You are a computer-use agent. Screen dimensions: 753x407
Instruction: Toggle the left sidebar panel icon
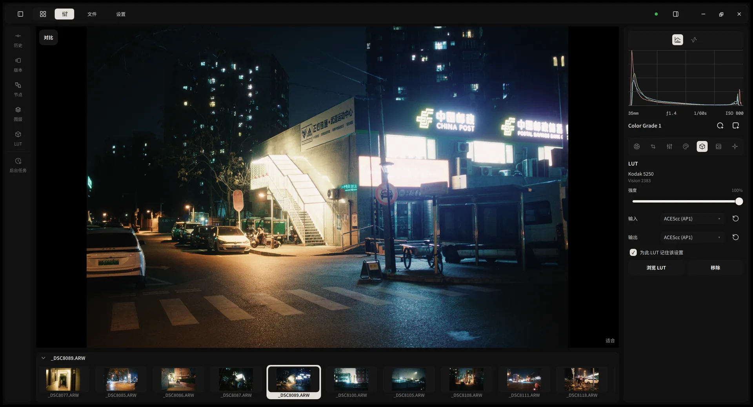[20, 14]
